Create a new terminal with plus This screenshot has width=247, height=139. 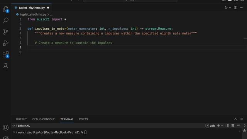point(218,125)
